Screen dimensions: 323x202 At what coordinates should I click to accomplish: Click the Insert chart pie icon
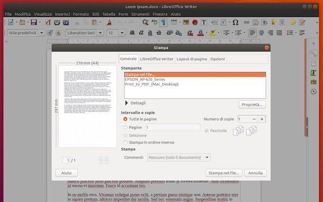click(x=195, y=22)
